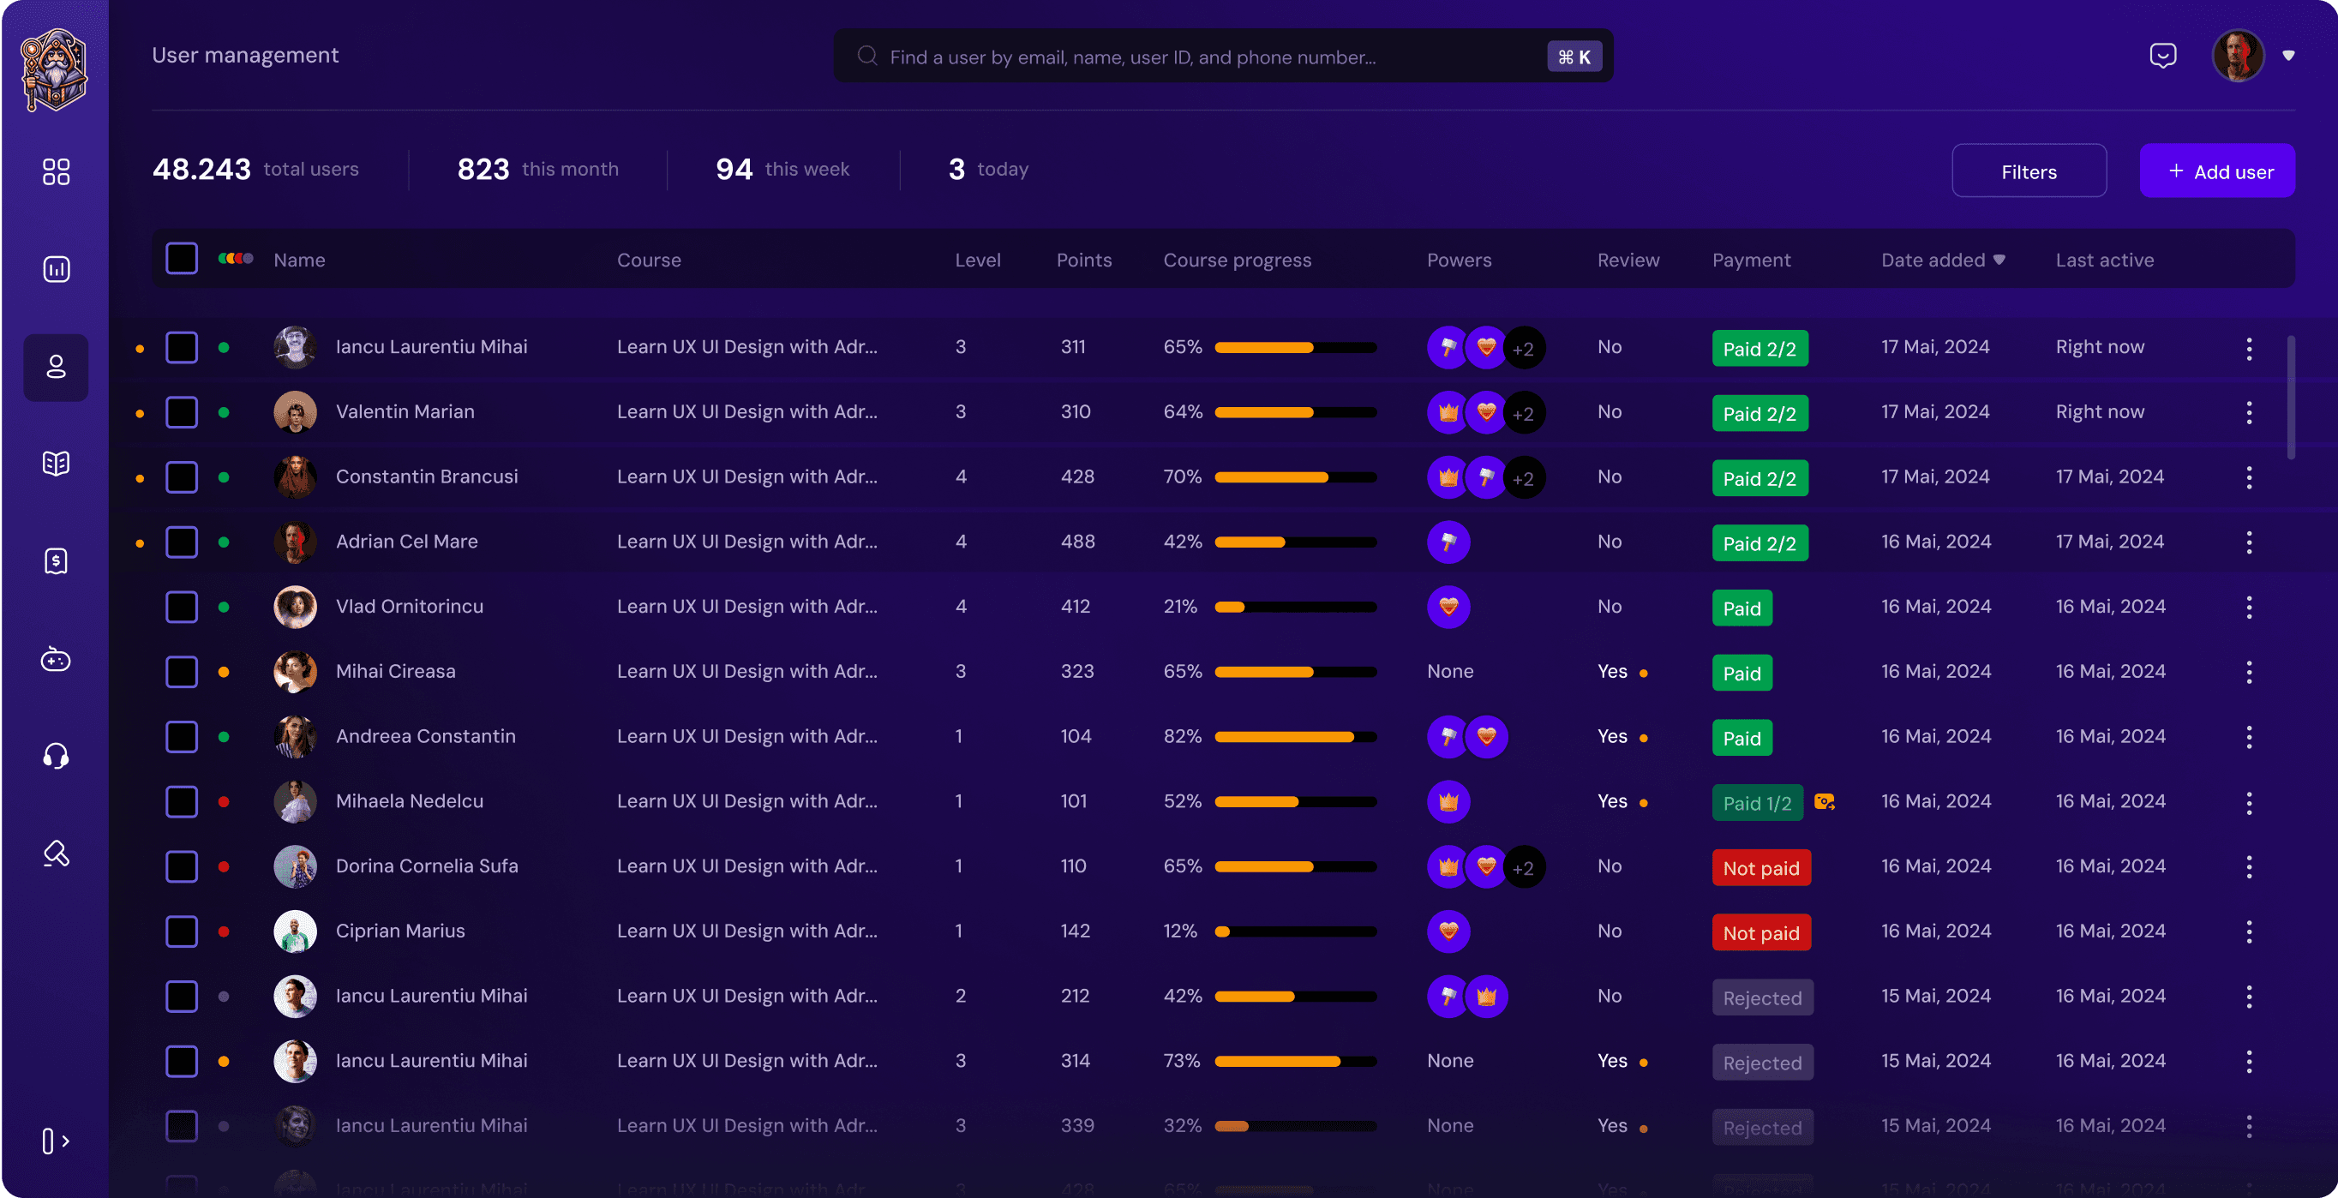Select the Powers column header

(1459, 260)
